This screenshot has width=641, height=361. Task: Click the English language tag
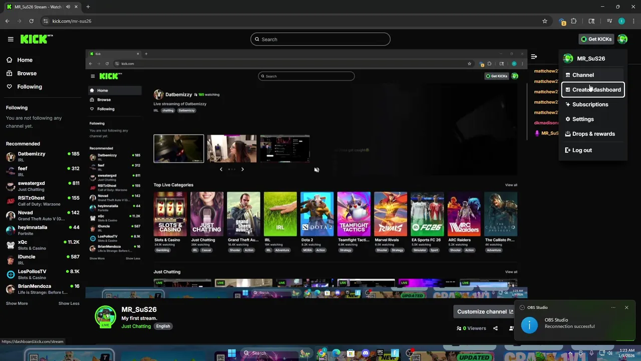coord(163,326)
